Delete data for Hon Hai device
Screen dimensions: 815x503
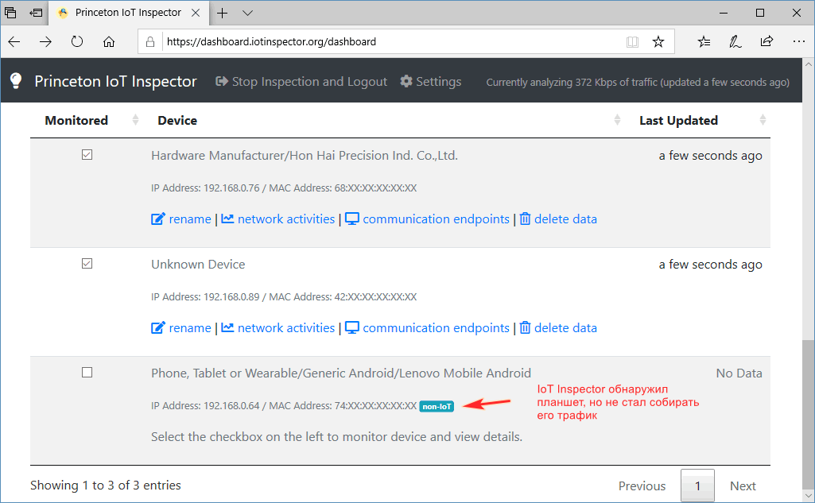[x=558, y=219]
